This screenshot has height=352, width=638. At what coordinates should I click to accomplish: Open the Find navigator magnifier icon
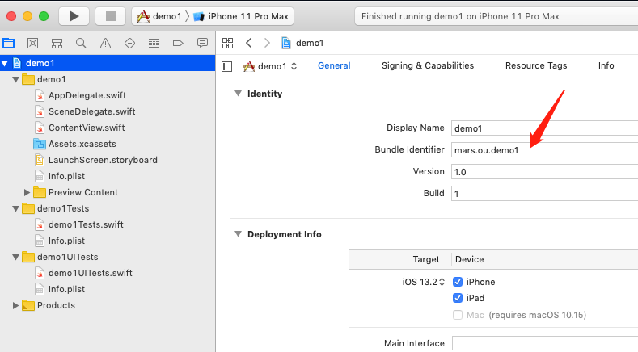point(81,43)
